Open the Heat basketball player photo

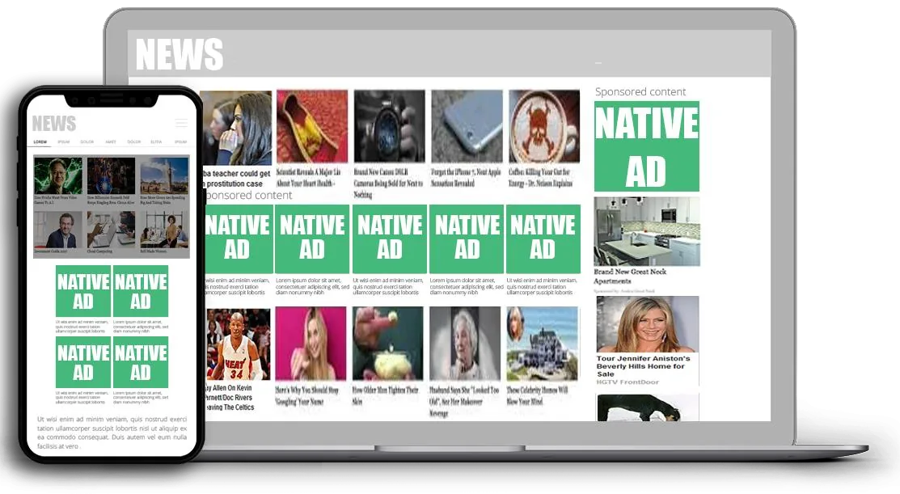pos(238,344)
